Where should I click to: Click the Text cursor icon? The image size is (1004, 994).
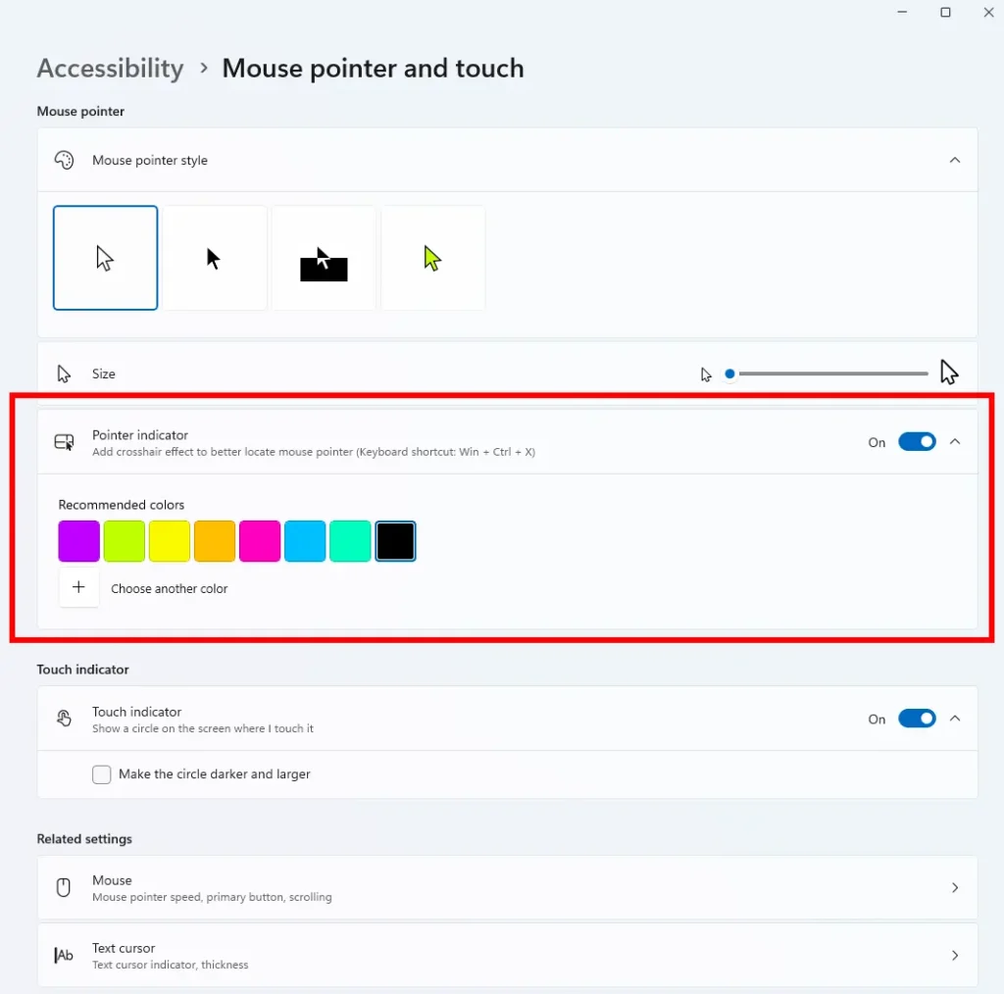[63, 955]
